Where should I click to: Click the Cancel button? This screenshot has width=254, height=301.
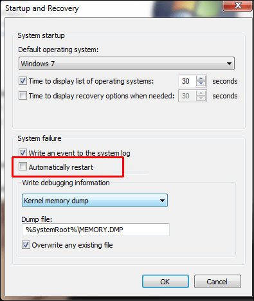217,282
